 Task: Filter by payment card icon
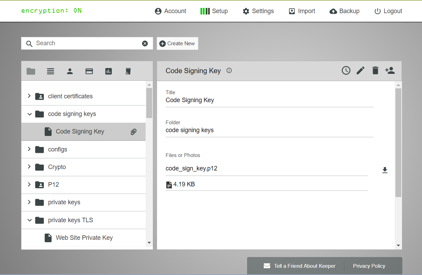tap(89, 71)
